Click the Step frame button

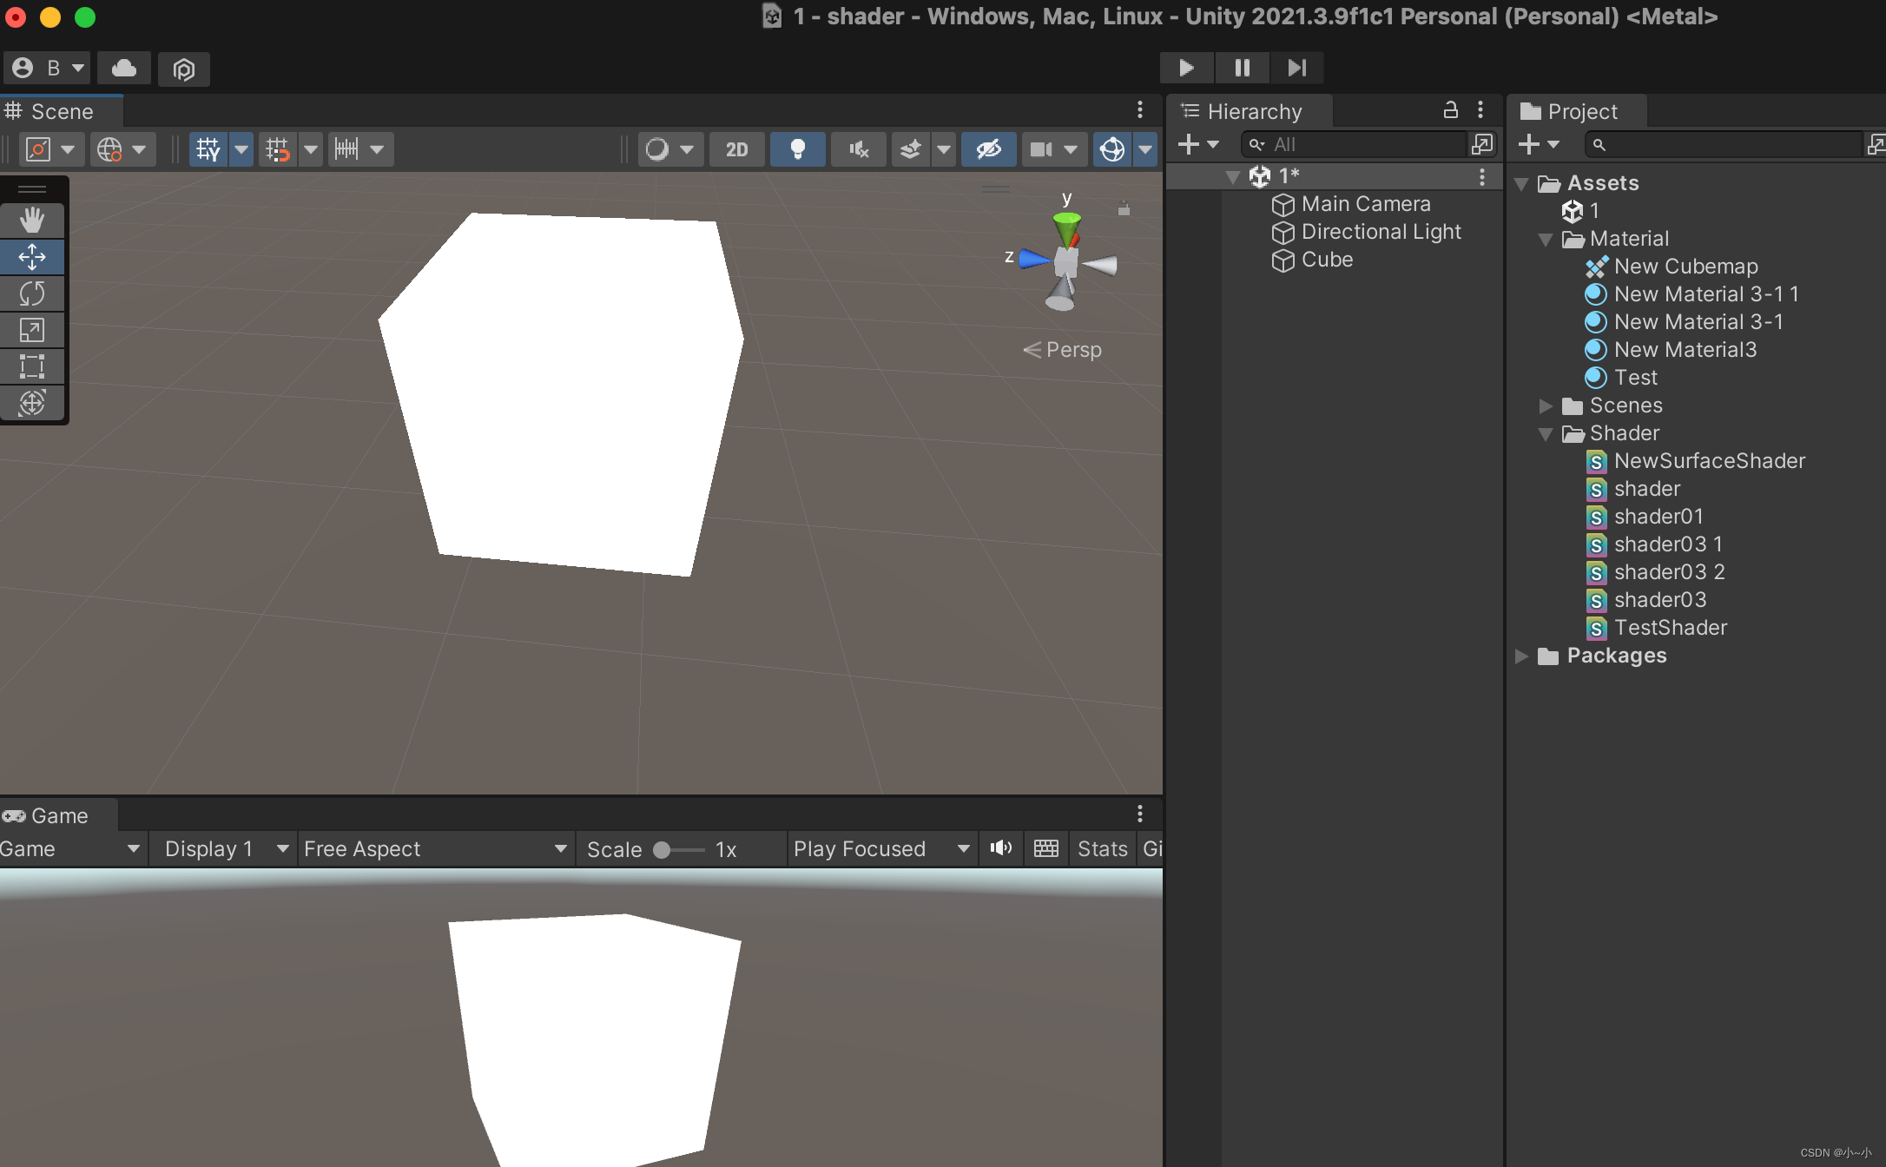pyautogui.click(x=1297, y=68)
